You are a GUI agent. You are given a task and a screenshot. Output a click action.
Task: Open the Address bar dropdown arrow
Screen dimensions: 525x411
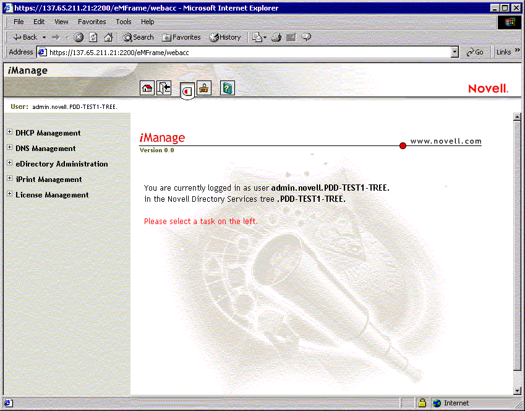456,52
